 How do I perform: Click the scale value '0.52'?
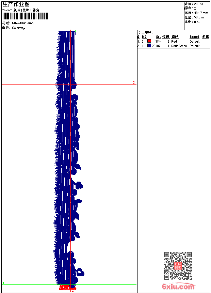(197, 22)
